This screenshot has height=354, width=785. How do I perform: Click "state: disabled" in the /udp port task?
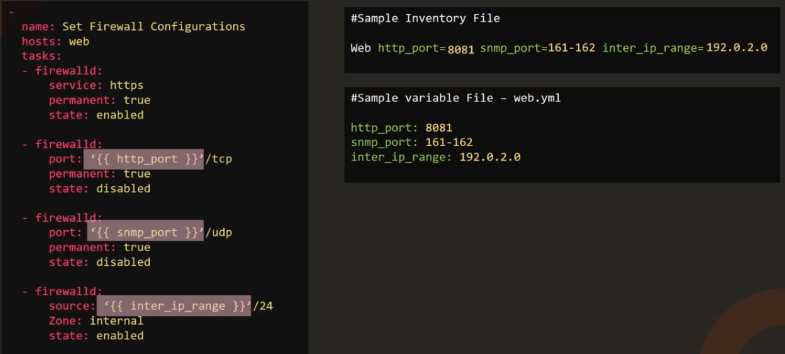click(x=99, y=262)
